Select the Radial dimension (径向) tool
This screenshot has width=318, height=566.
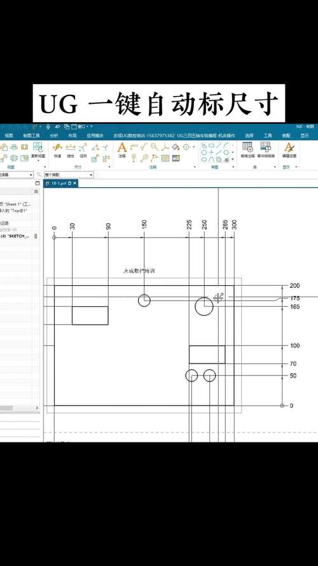(83, 148)
